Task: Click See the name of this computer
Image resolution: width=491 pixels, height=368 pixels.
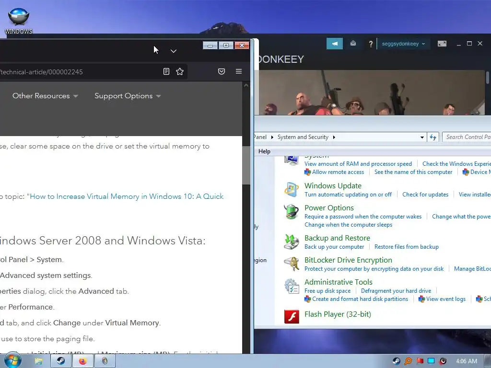Action: pyautogui.click(x=413, y=172)
